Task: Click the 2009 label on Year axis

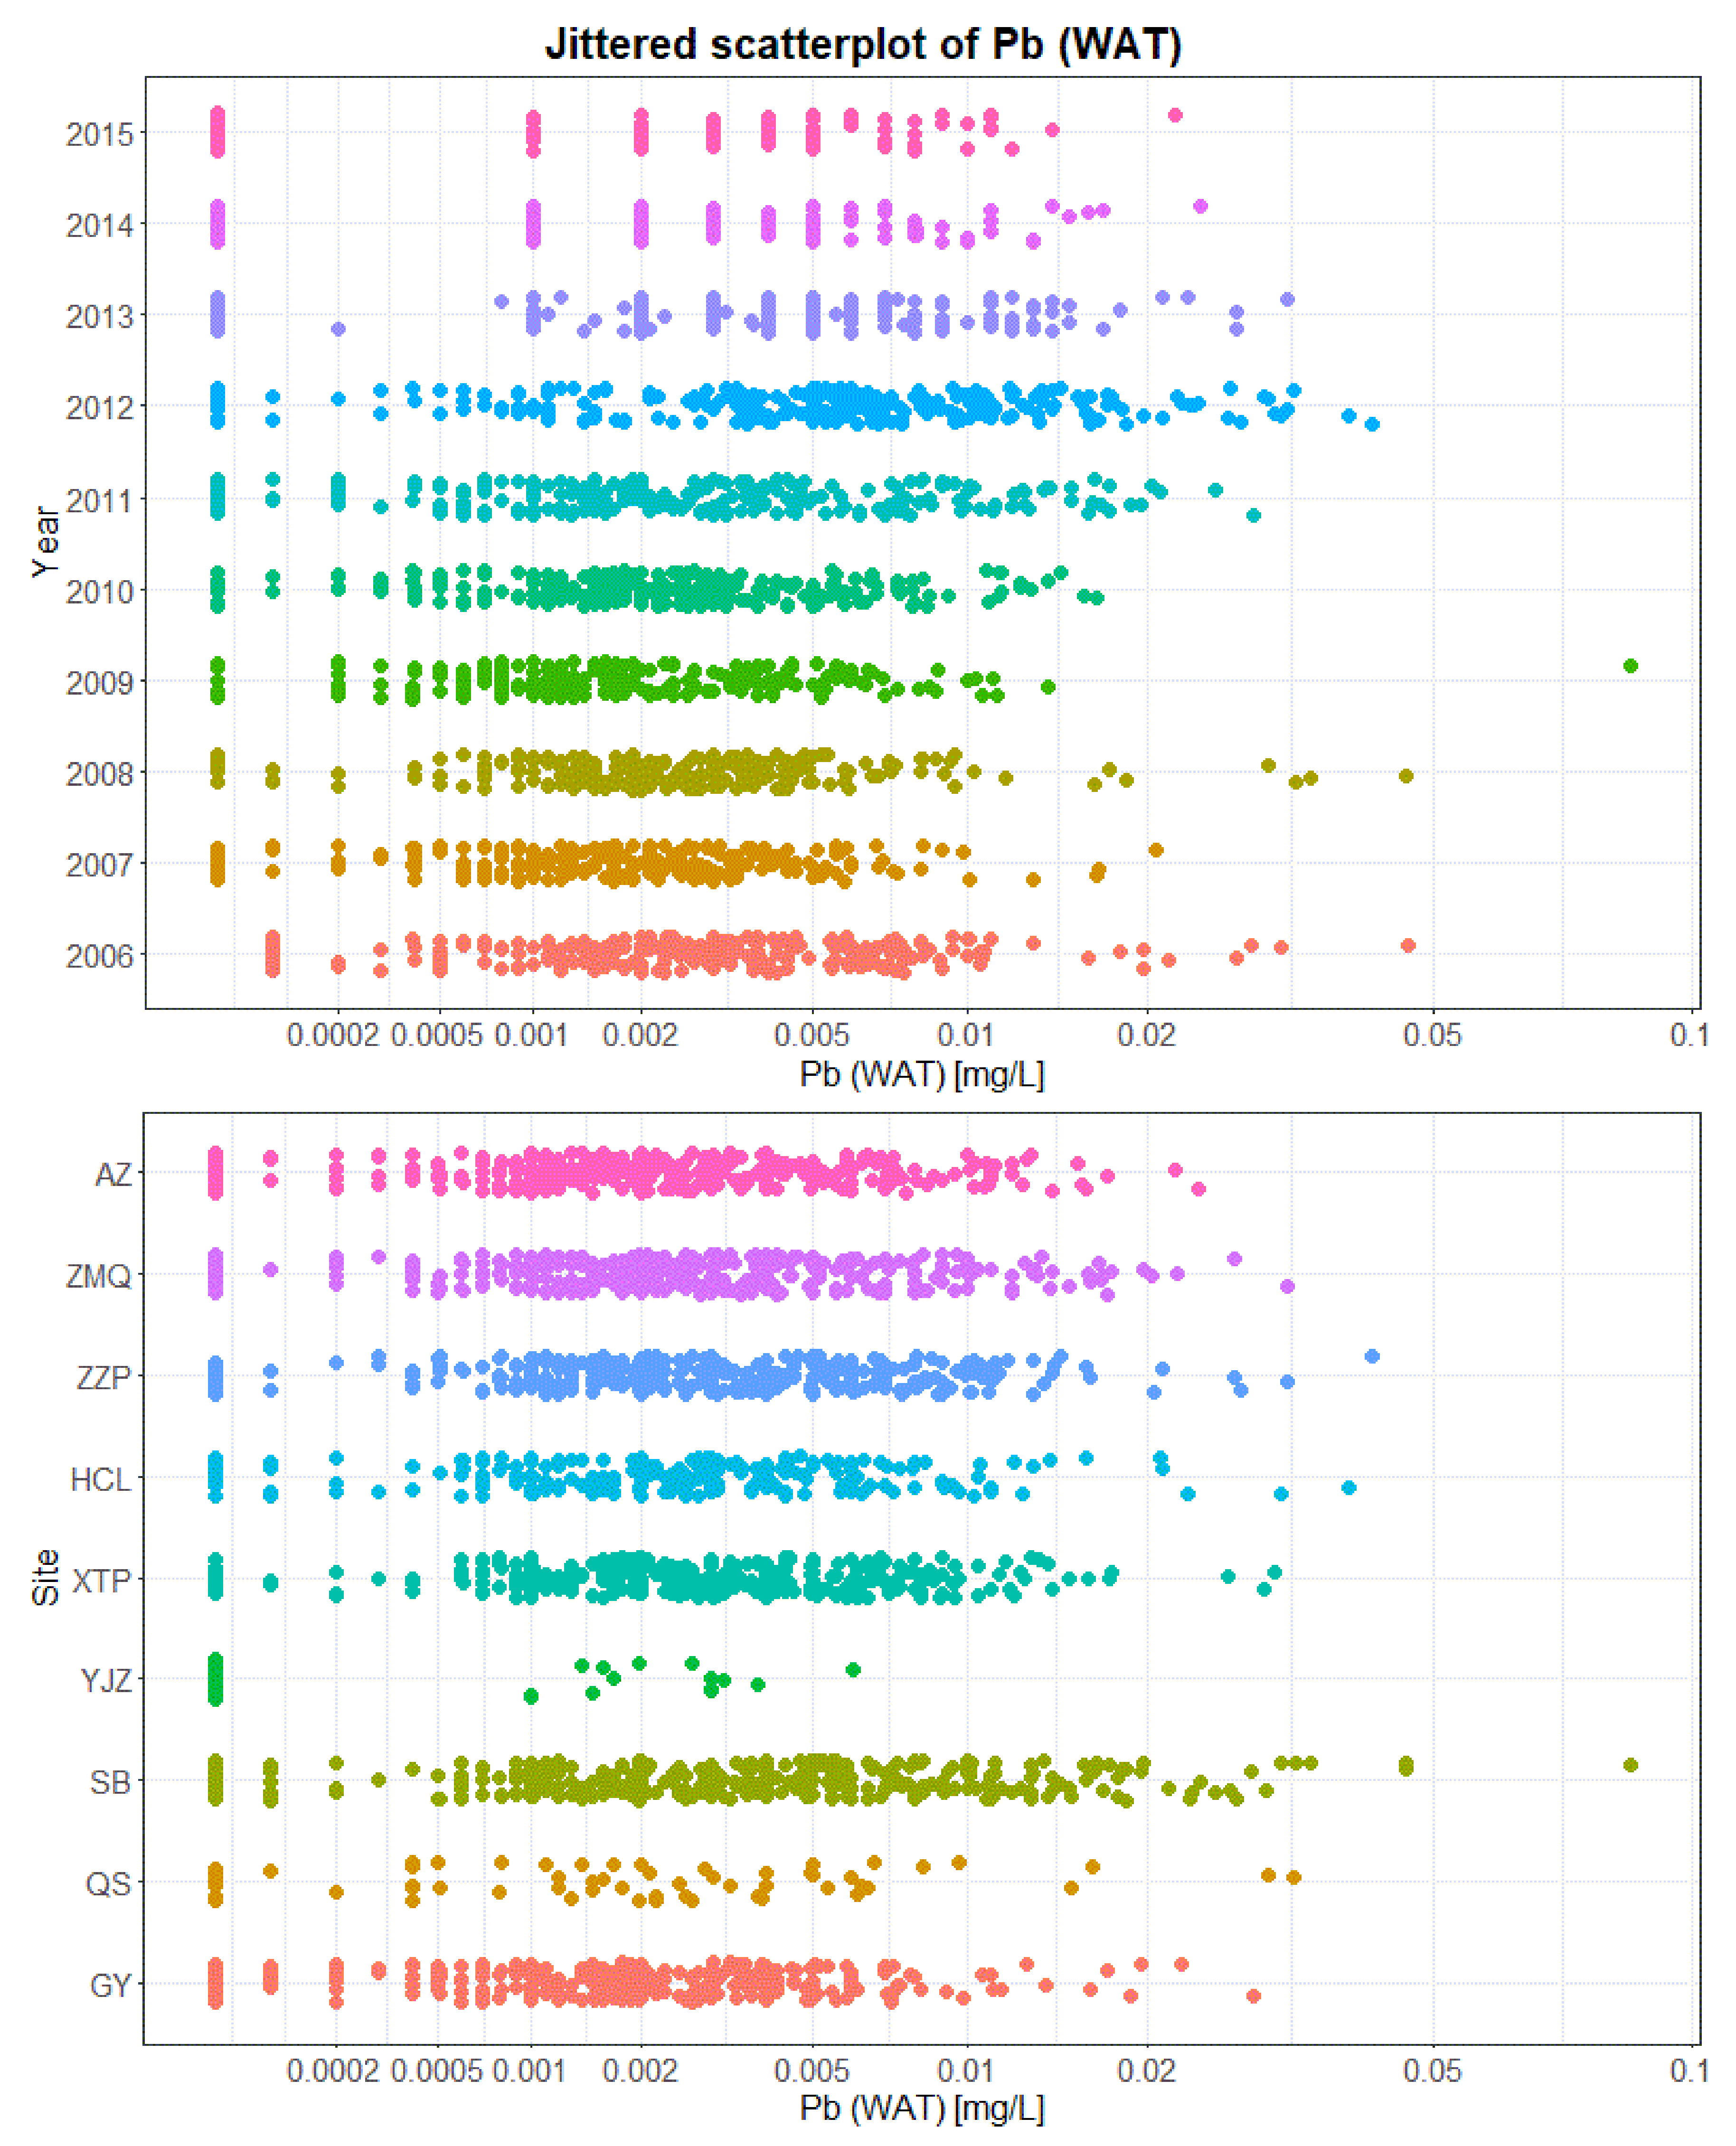Action: point(99,683)
